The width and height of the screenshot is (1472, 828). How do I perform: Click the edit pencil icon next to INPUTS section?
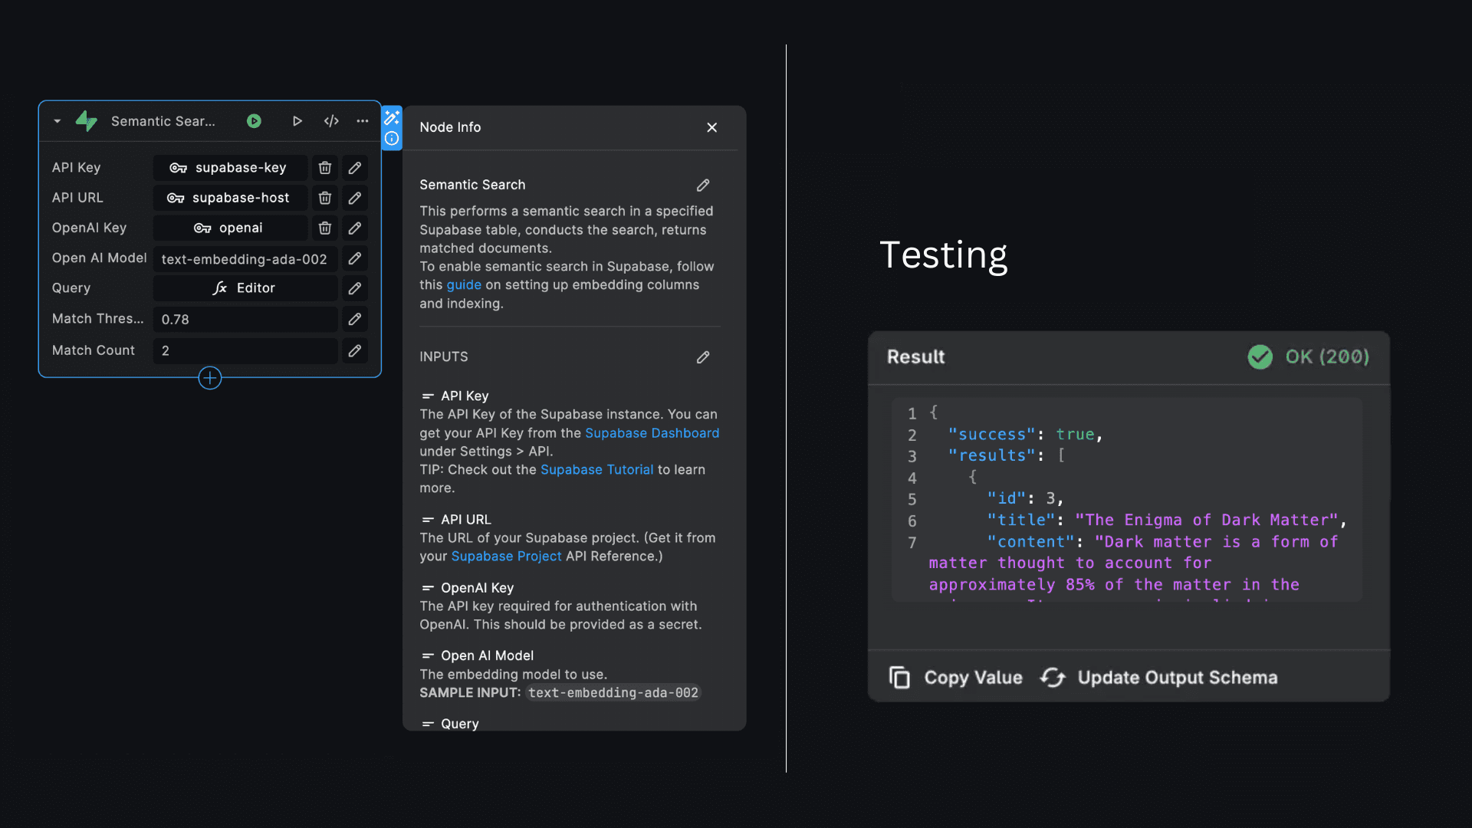(x=704, y=356)
